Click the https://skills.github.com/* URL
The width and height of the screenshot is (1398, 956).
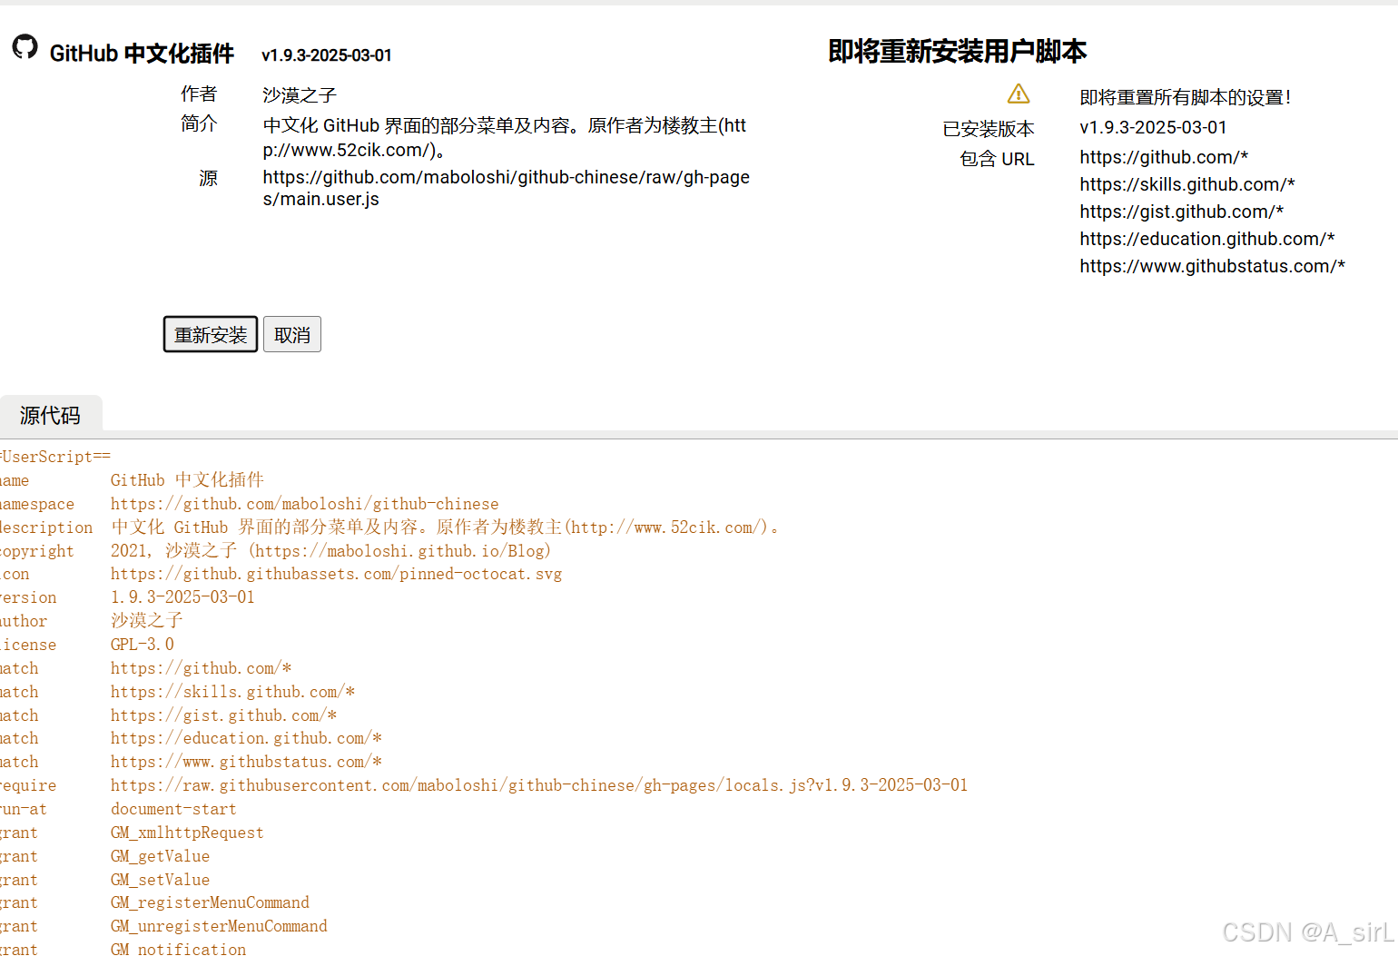[1187, 184]
